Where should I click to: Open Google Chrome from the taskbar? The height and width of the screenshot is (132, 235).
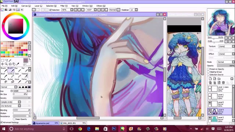point(80,129)
